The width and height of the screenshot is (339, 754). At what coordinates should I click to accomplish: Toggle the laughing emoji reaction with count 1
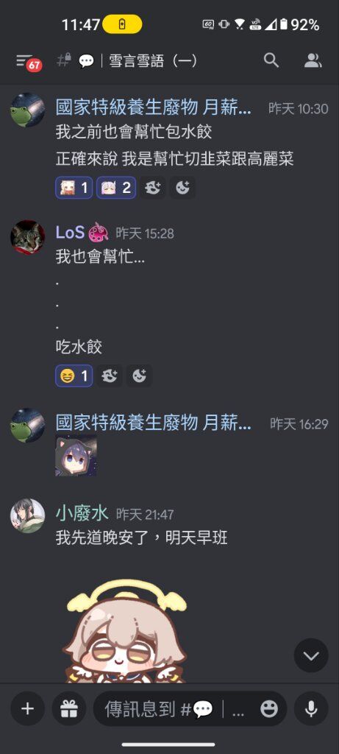click(x=74, y=376)
